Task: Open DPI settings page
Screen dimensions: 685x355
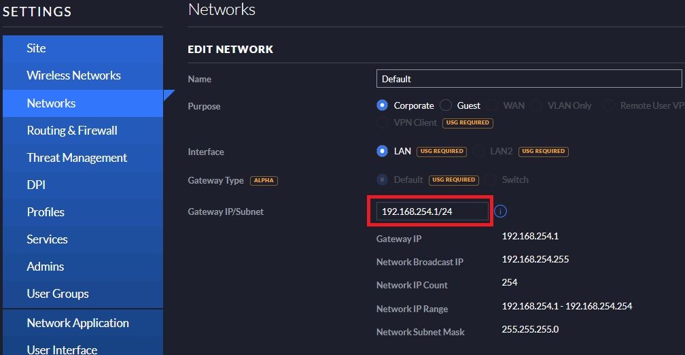Action: coord(36,185)
